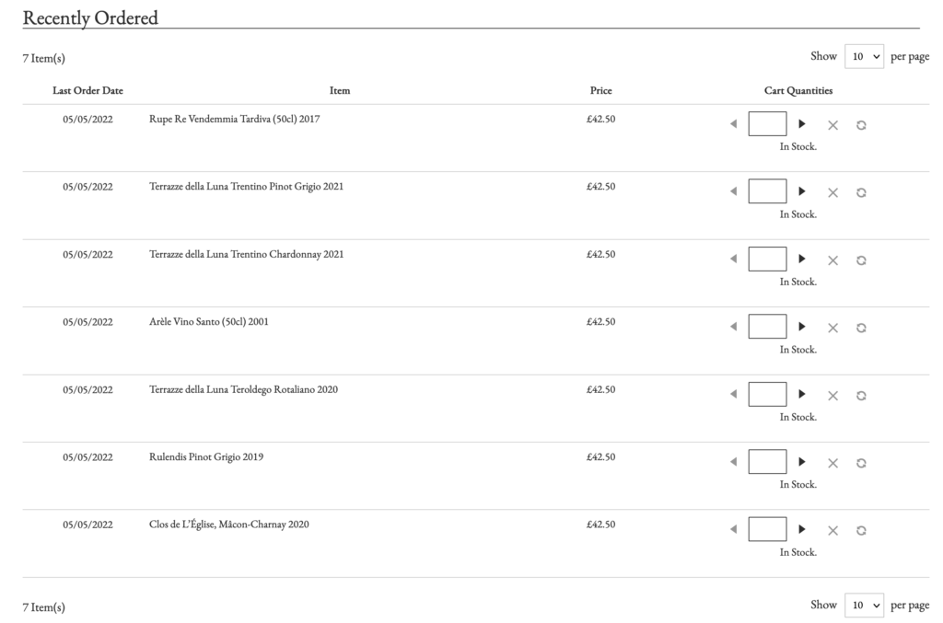Open the top Show per page dropdown
The image size is (943, 623).
click(864, 56)
